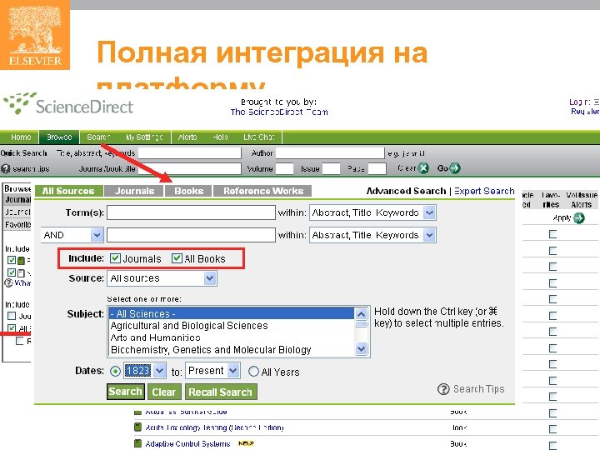Screen dimensions: 600x450
Task: Switch to the Reference Works tab
Action: 262,191
